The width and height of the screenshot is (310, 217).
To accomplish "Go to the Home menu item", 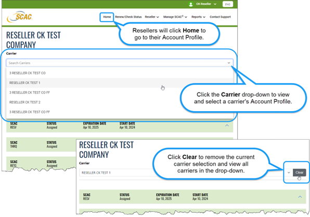I will (107, 17).
